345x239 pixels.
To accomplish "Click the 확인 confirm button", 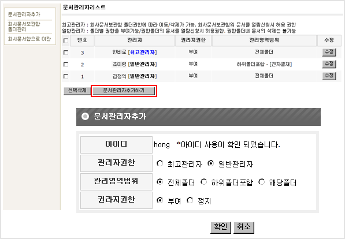I will click(x=221, y=227).
